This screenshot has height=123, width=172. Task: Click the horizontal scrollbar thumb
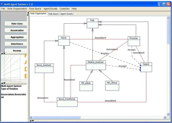(57, 117)
